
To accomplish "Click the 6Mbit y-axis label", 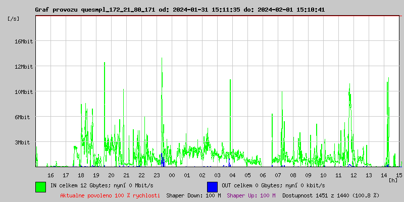I will click(x=22, y=117).
